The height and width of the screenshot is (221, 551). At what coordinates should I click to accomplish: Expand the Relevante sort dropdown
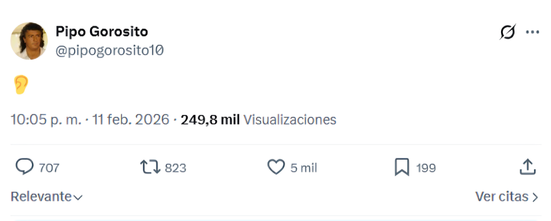pos(41,196)
